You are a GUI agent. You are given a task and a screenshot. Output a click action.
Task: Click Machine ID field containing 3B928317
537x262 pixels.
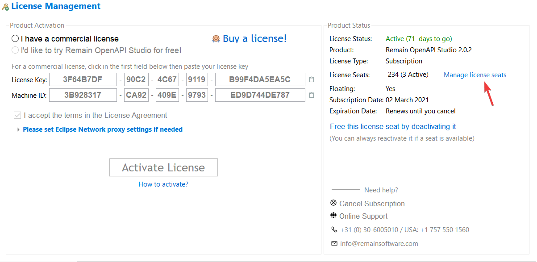83,95
